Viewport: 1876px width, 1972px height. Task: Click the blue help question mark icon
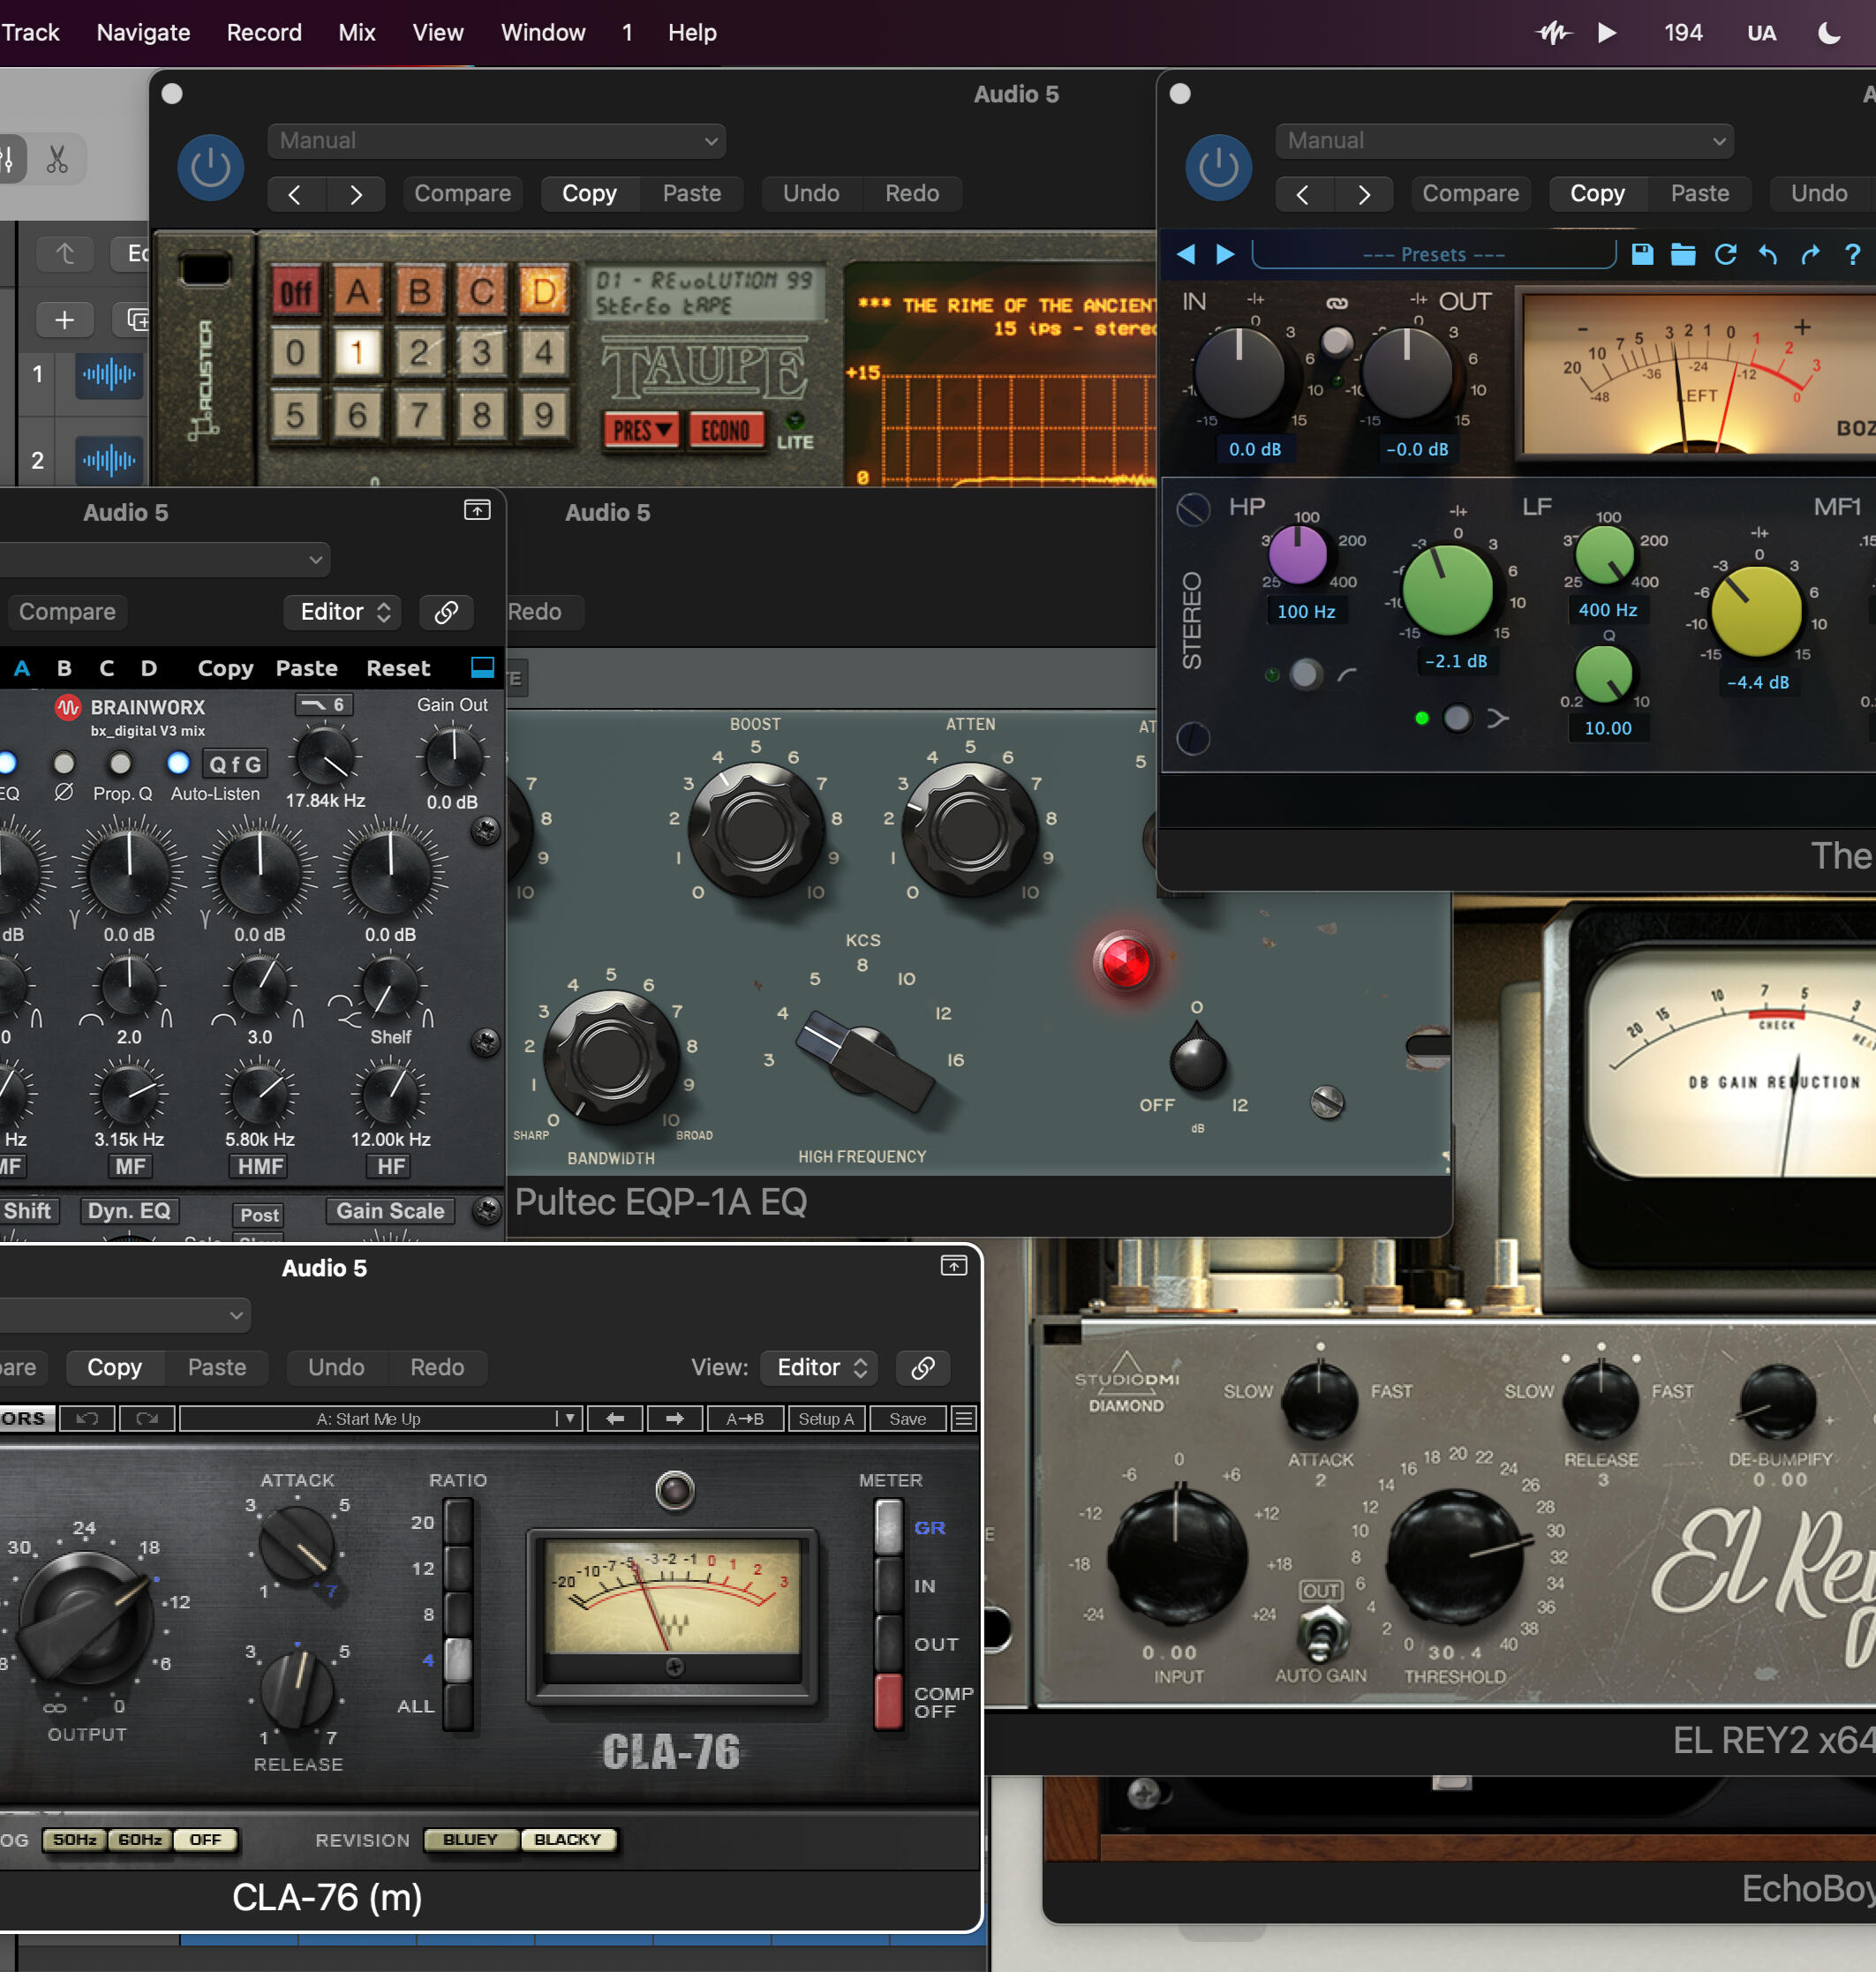click(x=1852, y=254)
